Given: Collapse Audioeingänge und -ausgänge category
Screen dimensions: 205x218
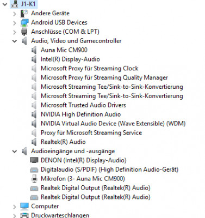Looking at the screenshot, I should [15, 152].
